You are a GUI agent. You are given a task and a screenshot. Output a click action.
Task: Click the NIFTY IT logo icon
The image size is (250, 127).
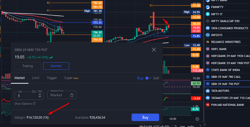(x=208, y=14)
